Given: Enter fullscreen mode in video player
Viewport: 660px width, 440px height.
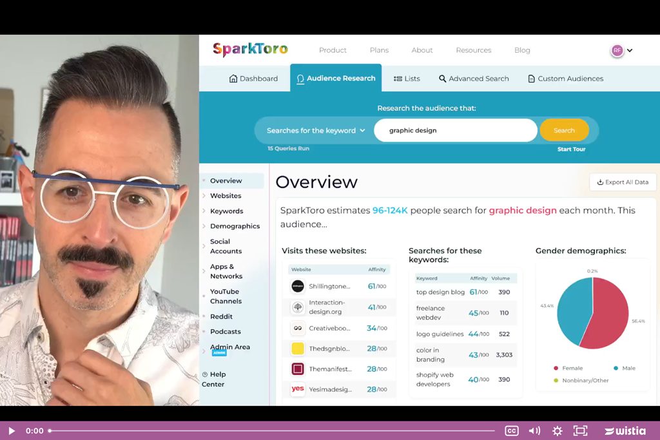Looking at the screenshot, I should point(580,431).
